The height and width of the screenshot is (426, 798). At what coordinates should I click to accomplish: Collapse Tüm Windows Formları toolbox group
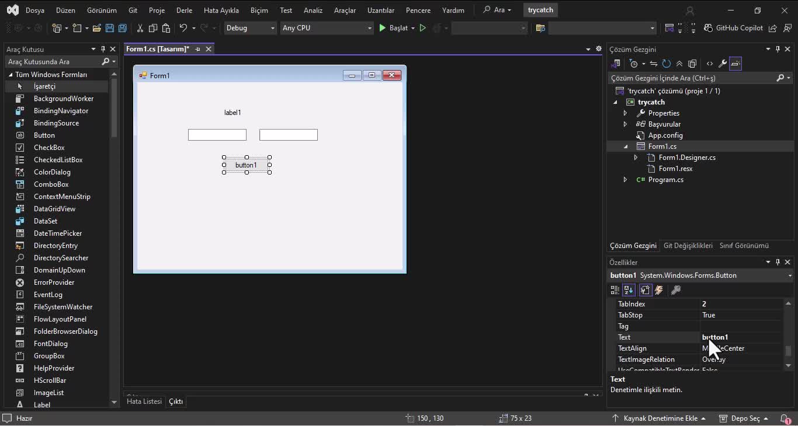(x=10, y=75)
